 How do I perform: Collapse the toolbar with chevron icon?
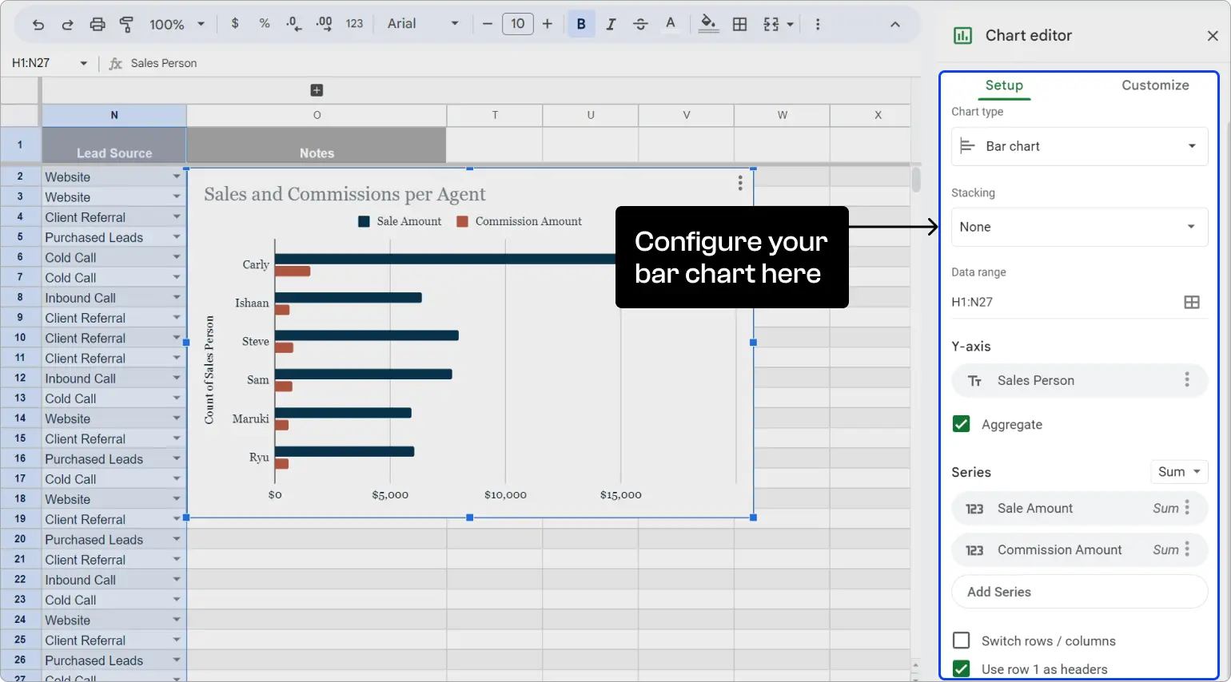[x=895, y=24]
